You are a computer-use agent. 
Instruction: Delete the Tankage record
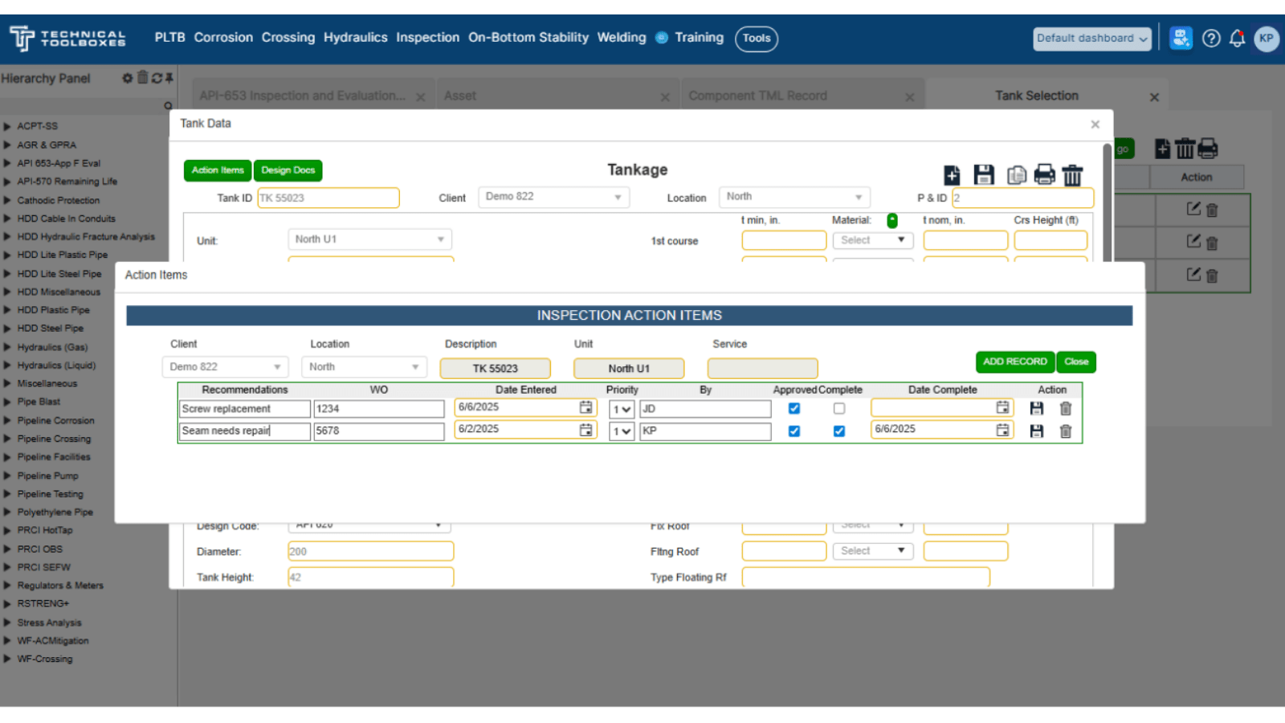tap(1072, 175)
